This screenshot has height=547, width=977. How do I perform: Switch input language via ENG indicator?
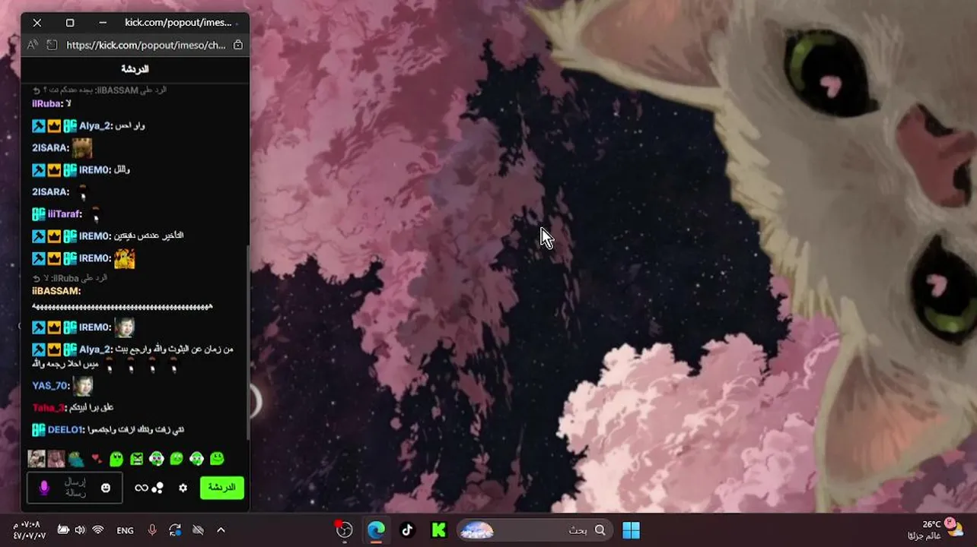pos(125,530)
